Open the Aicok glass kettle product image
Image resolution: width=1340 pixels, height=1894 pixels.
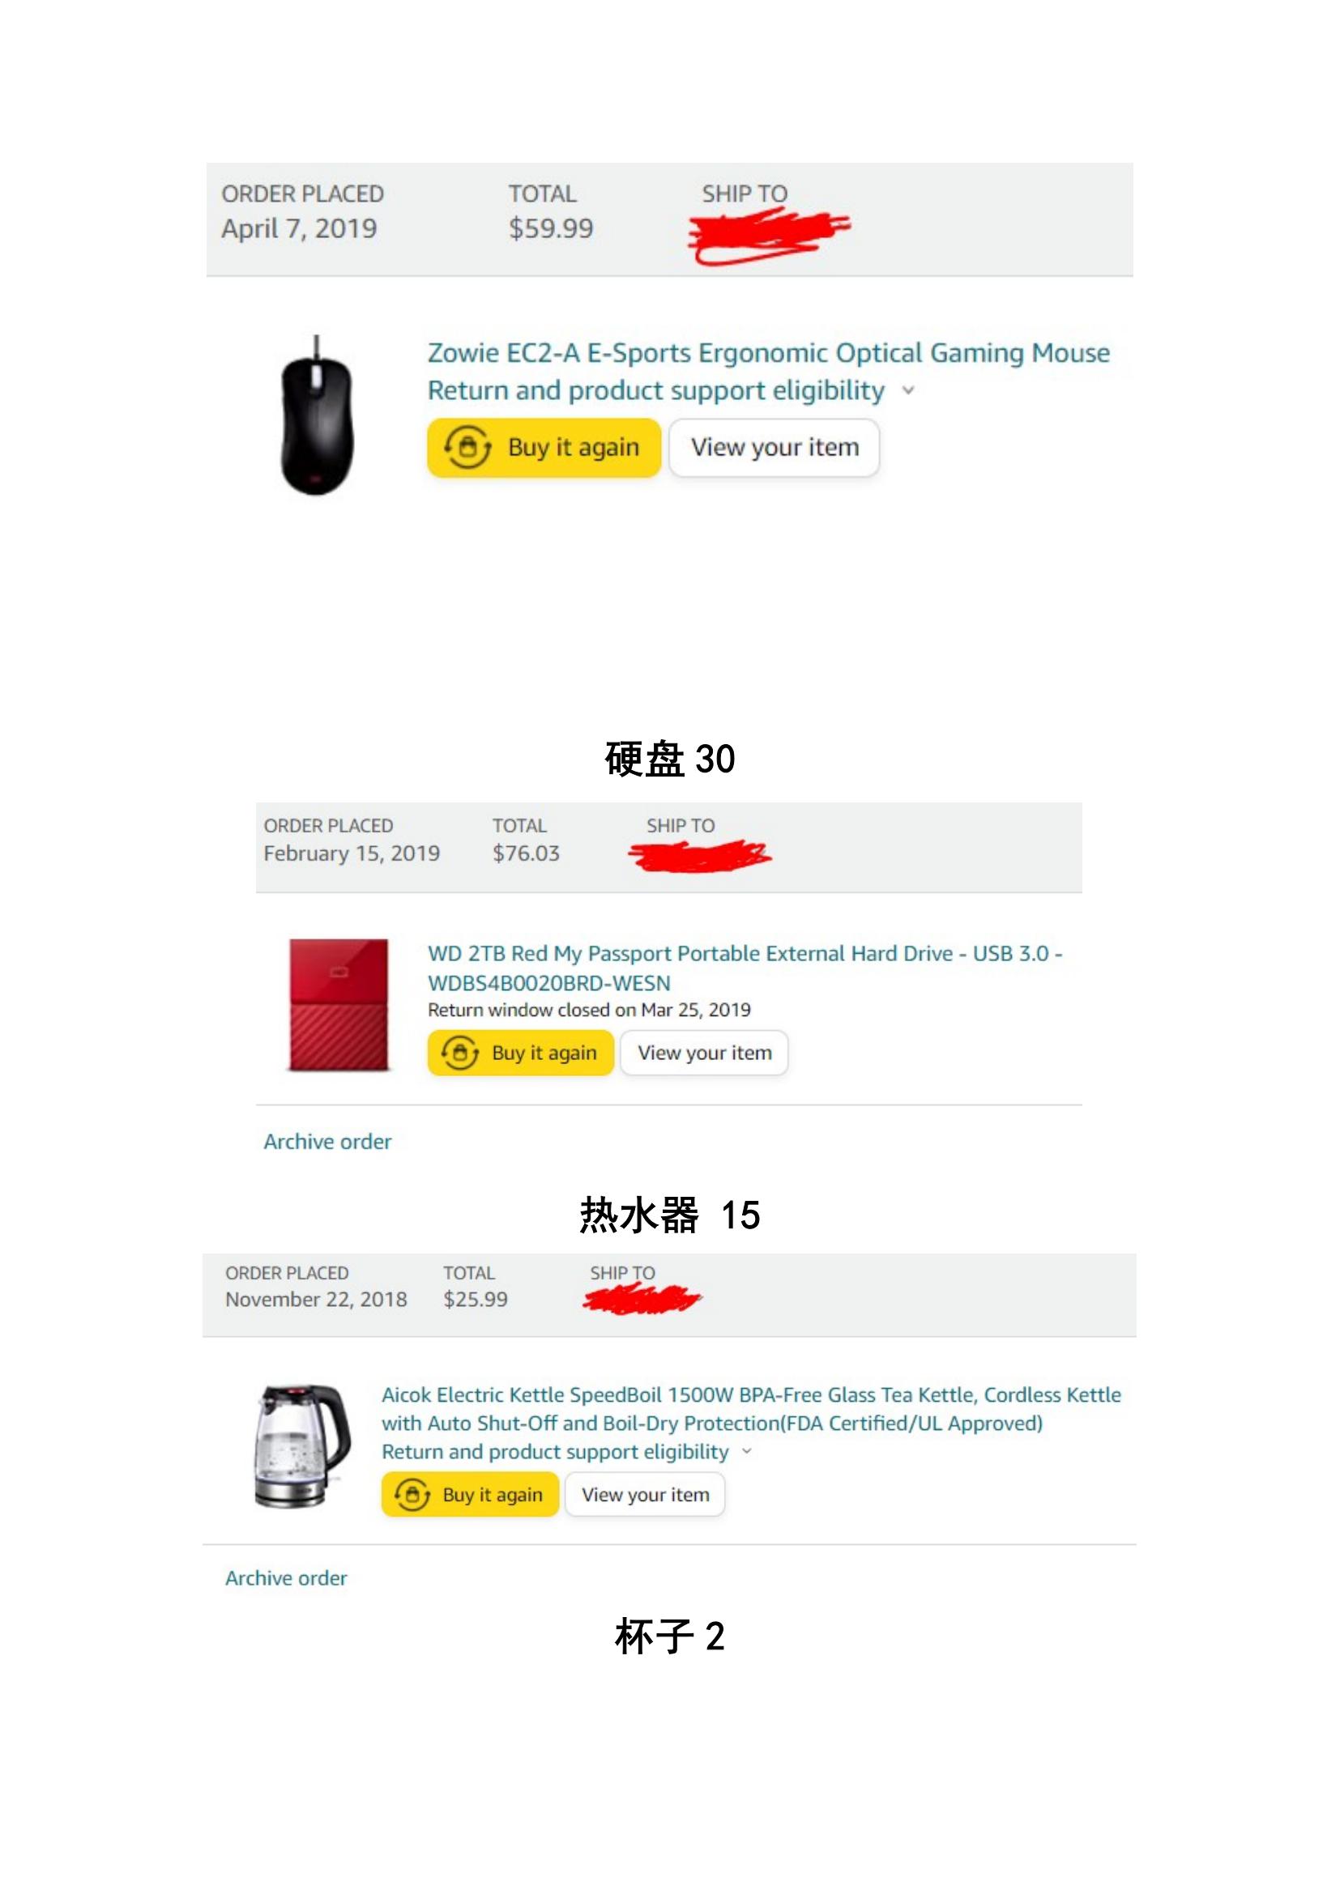tap(302, 1445)
